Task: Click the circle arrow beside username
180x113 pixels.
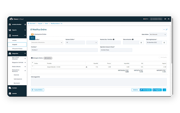Action: [x=25, y=24]
